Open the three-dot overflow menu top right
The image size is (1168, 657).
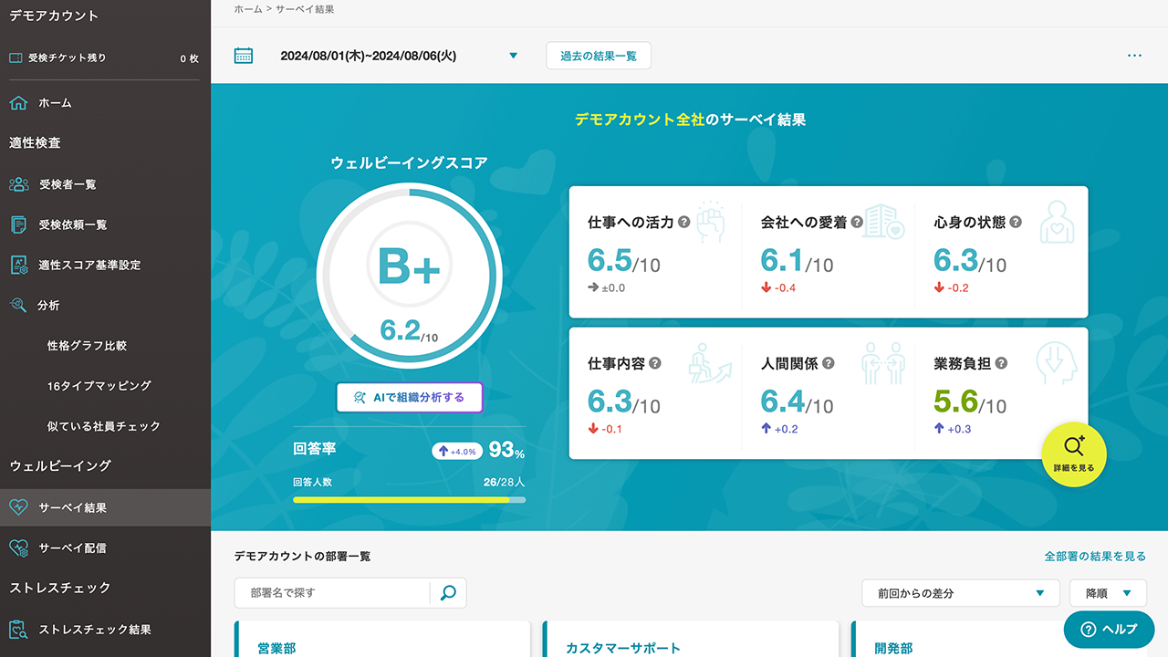coord(1134,55)
